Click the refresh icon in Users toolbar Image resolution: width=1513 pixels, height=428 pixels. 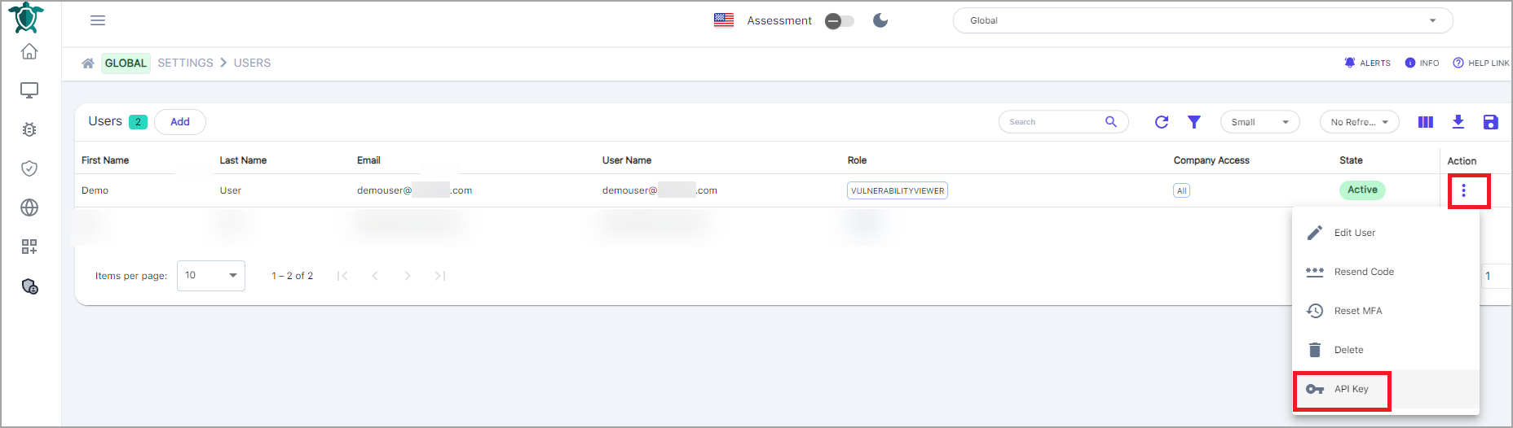pyautogui.click(x=1162, y=122)
